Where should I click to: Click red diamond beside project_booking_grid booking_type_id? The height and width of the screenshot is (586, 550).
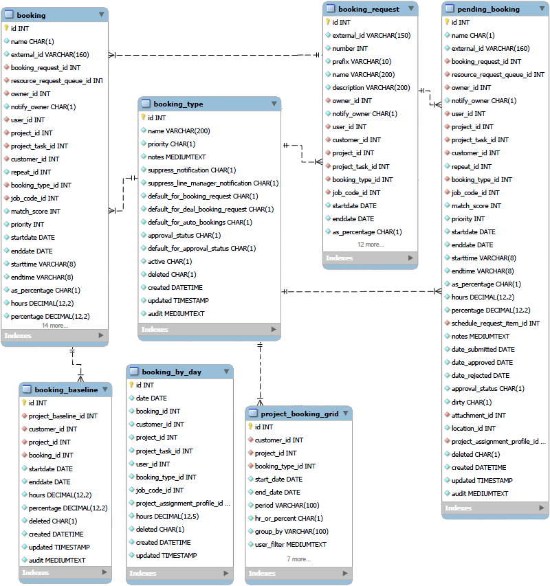click(250, 466)
